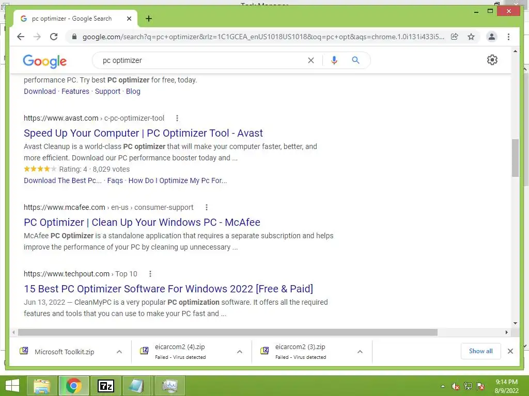
Task: Expand options for eicarcom2 (3).zip download
Action: pyautogui.click(x=360, y=352)
